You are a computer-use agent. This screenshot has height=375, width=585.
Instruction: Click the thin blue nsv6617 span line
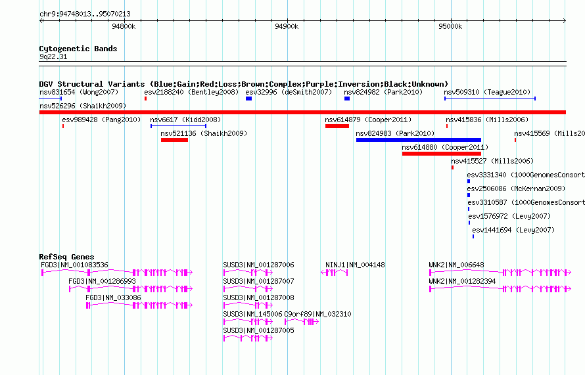178,126
